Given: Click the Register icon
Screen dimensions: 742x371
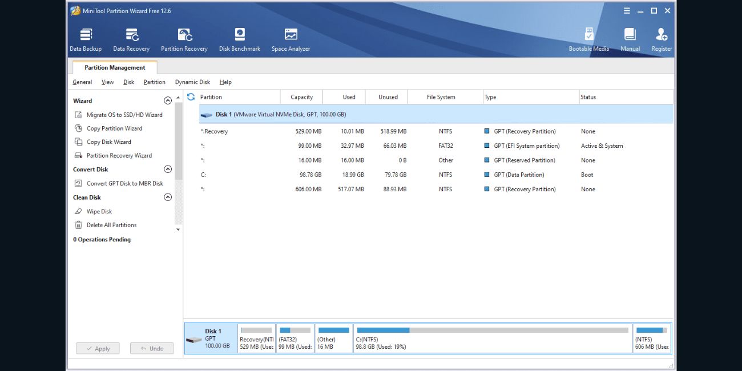Looking at the screenshot, I should tap(661, 38).
